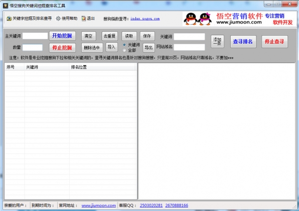Click the 查寻排名 button

[243, 42]
